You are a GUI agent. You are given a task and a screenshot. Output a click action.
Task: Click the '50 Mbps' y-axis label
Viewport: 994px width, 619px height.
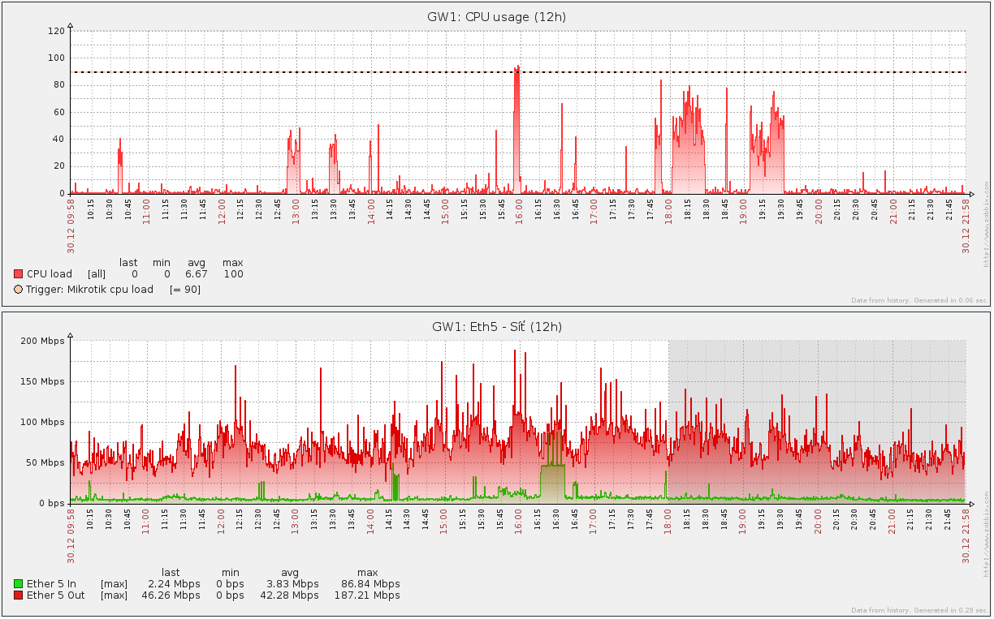click(x=45, y=463)
